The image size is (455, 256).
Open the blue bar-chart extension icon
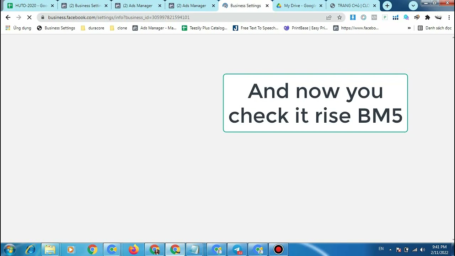coord(395,17)
